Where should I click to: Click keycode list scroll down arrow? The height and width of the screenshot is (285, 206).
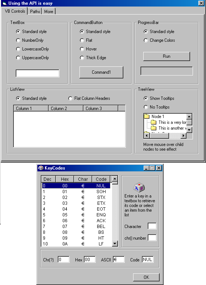click(x=115, y=244)
